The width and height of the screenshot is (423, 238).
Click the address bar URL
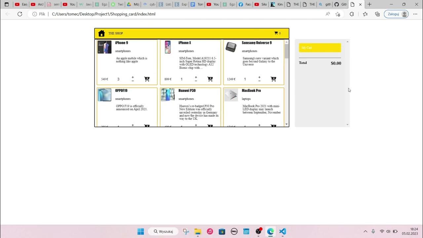tap(103, 14)
